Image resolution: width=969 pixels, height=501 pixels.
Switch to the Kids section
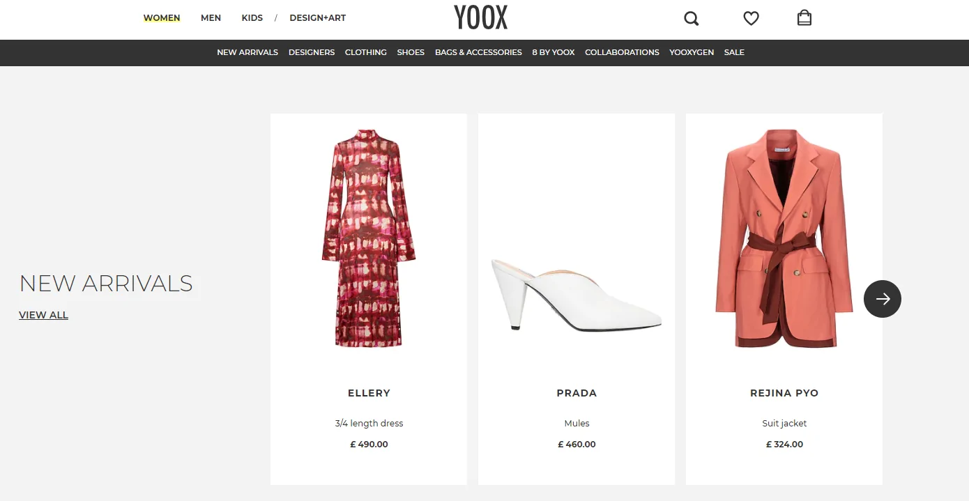point(252,18)
